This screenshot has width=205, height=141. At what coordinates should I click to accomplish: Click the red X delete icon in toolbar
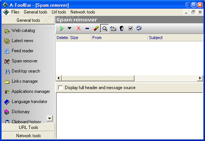pyautogui.click(x=79, y=28)
